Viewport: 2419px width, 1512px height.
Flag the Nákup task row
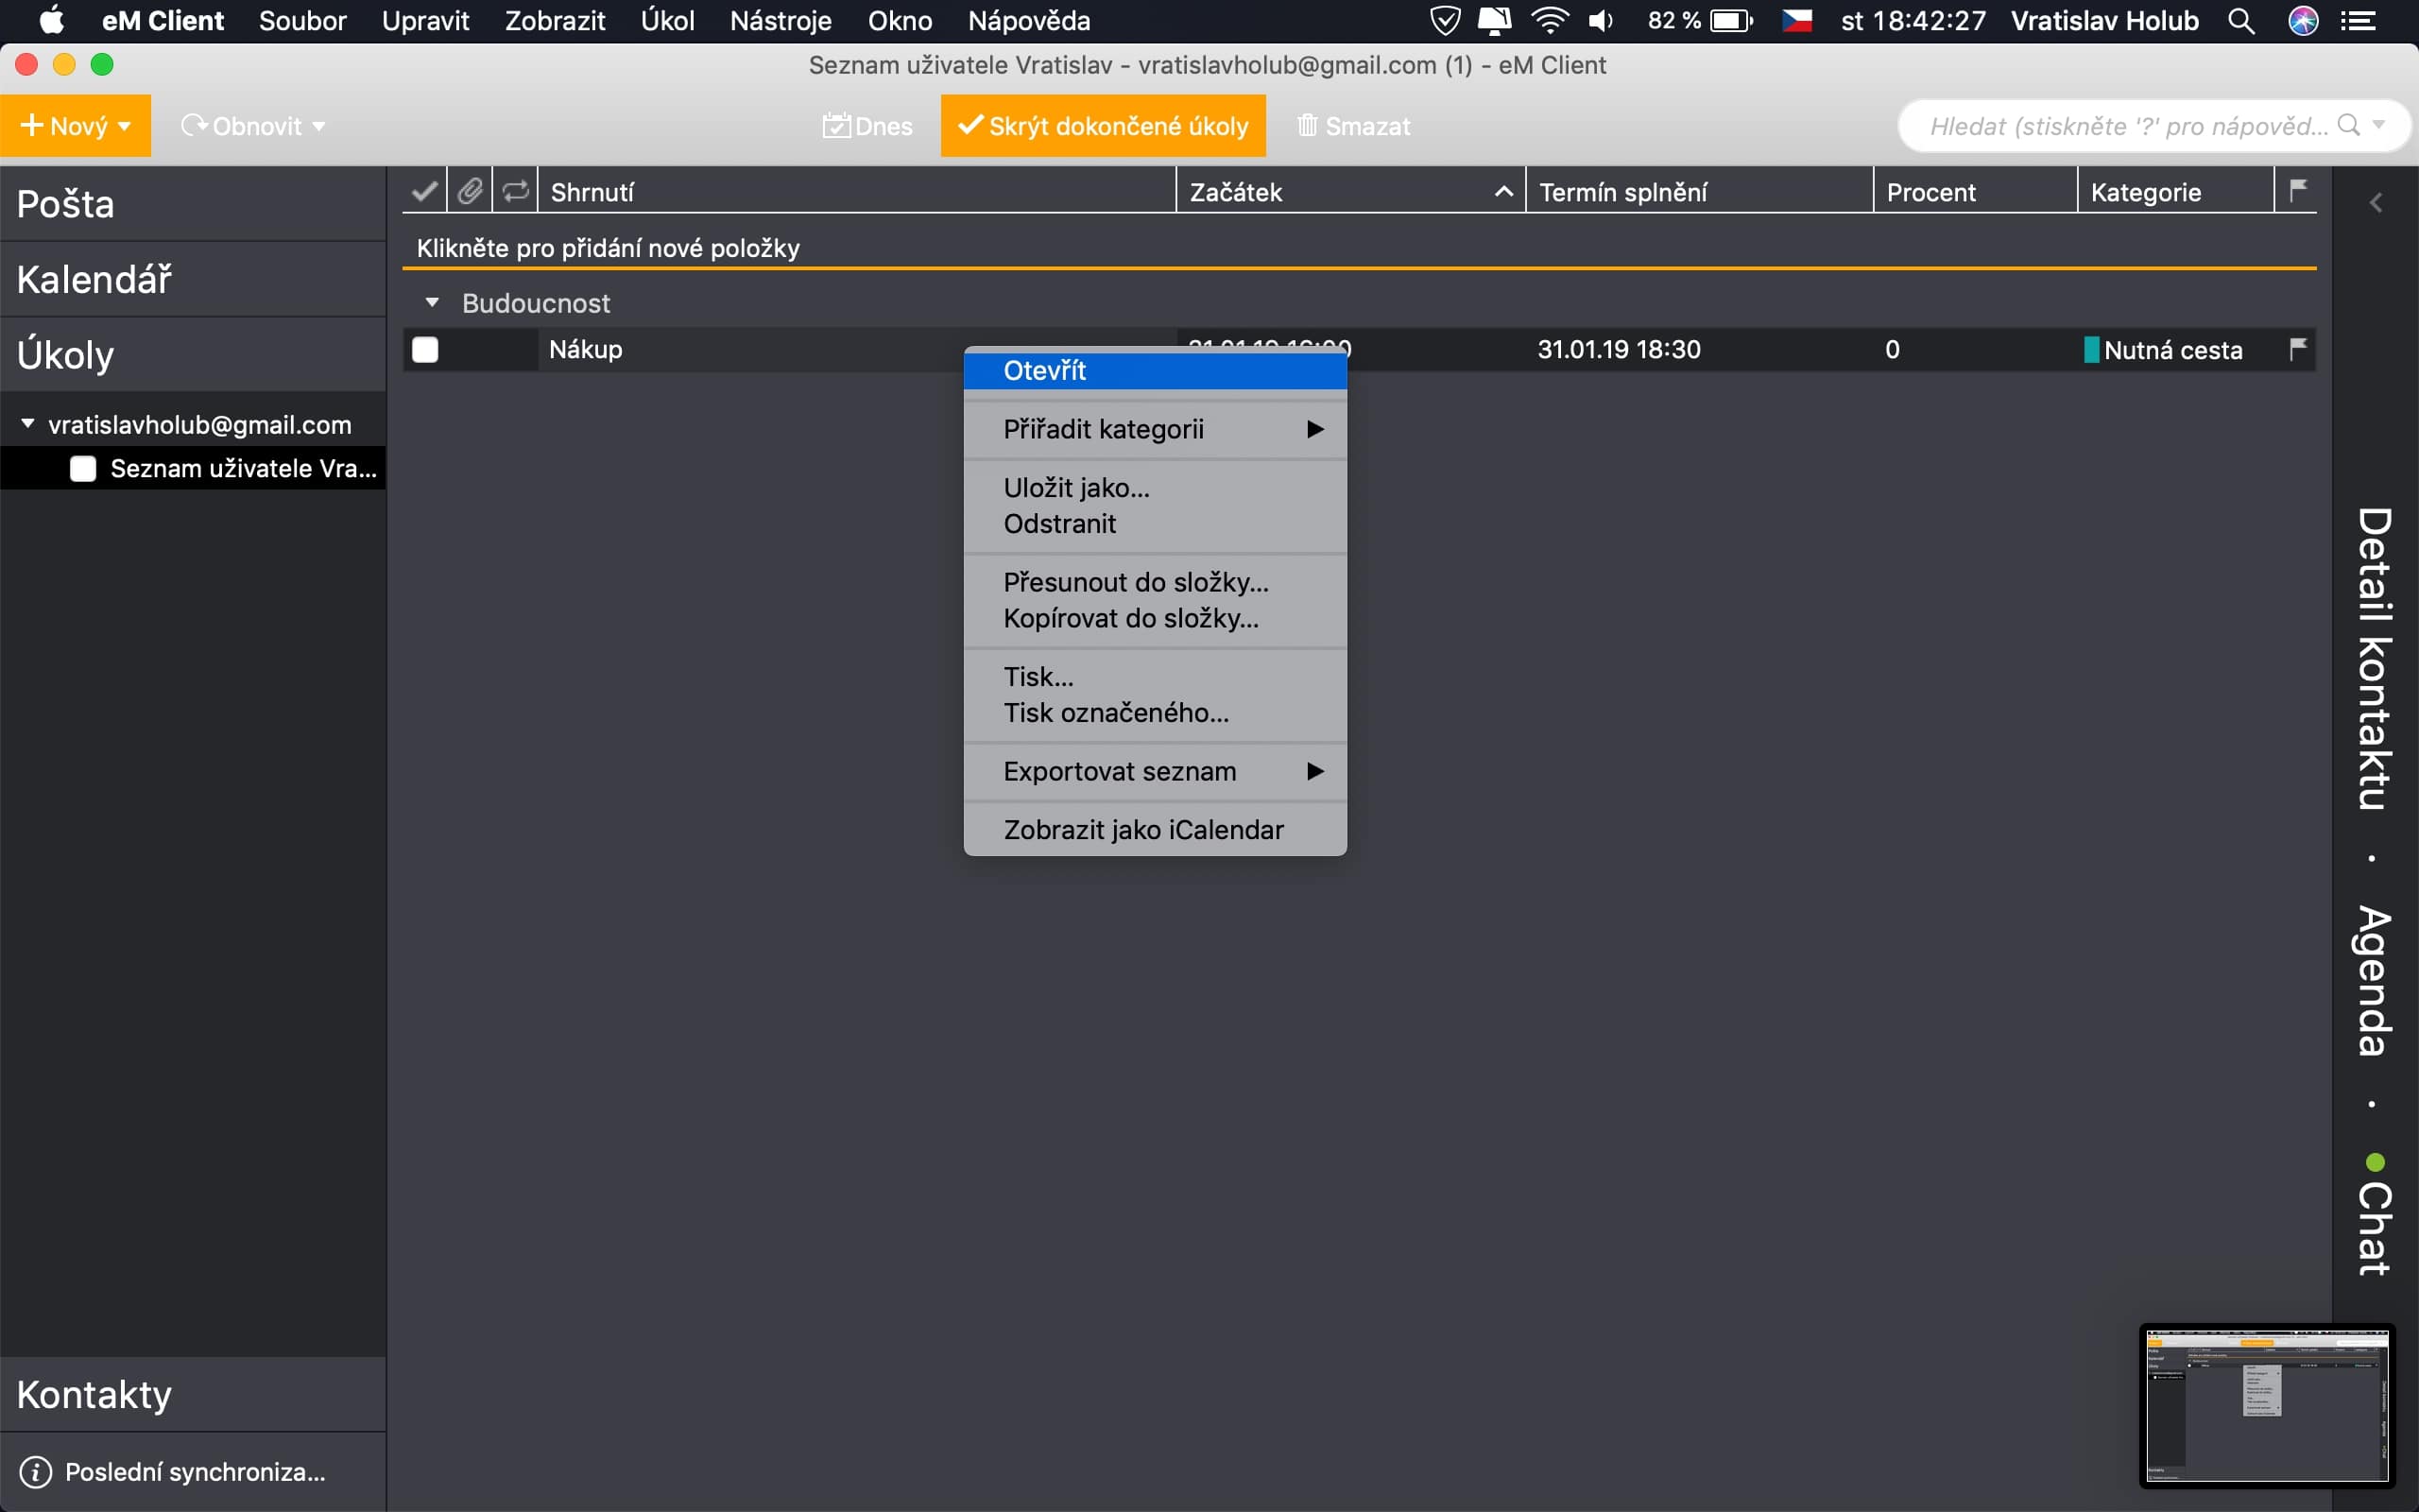point(2298,349)
